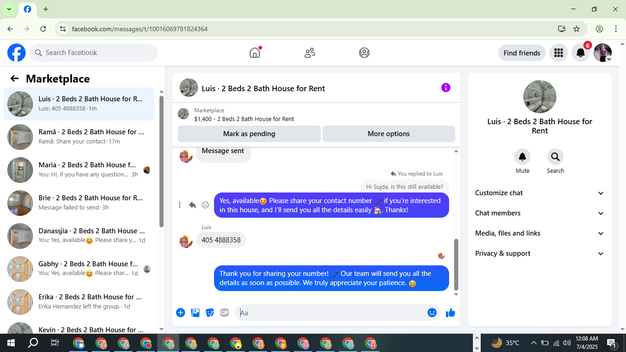Click the browser address bar URL
This screenshot has width=626, height=352.
coord(140,29)
